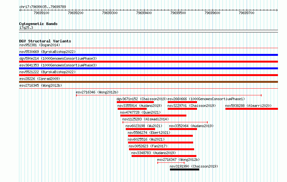Click ruler position 79699200
Image resolution: width=287 pixels, height=182 pixels.
[x=75, y=13]
